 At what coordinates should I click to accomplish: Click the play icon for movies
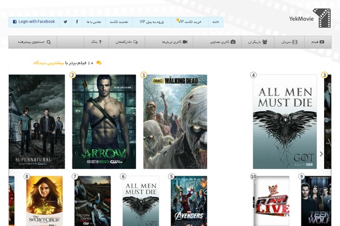(322, 42)
